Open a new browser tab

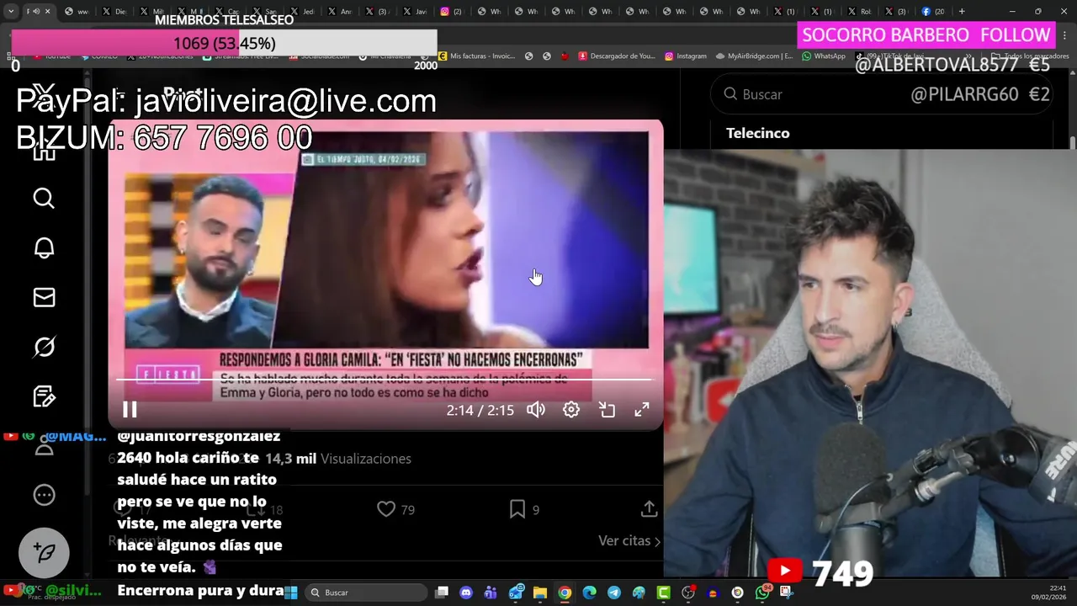(962, 11)
